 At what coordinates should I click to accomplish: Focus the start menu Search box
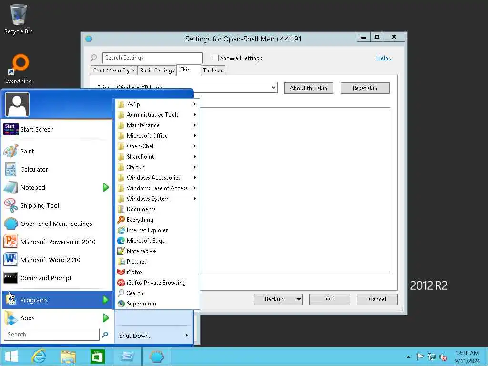[51, 335]
